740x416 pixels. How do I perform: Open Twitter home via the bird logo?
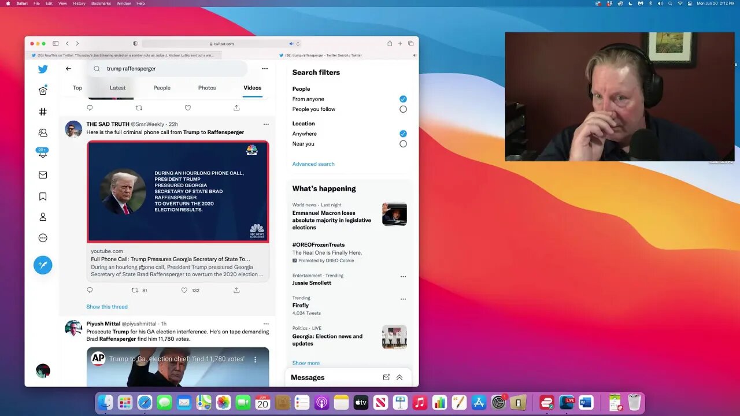43,69
